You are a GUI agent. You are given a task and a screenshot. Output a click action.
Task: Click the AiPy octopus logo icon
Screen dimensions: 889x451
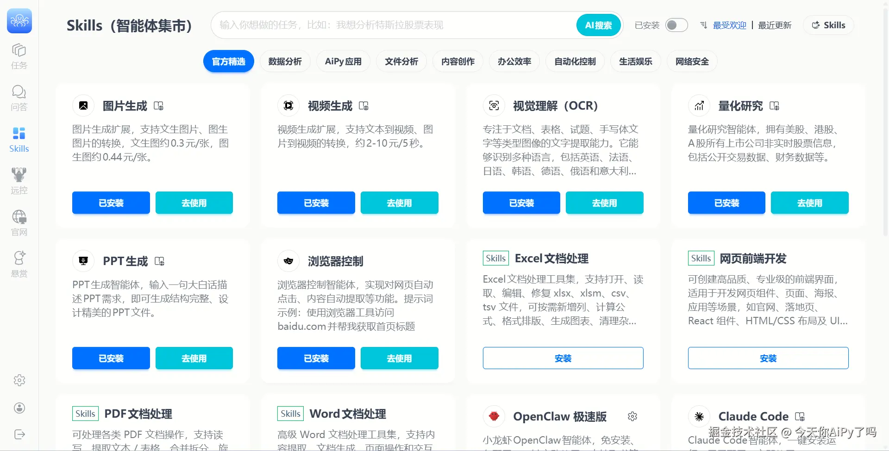point(19,21)
